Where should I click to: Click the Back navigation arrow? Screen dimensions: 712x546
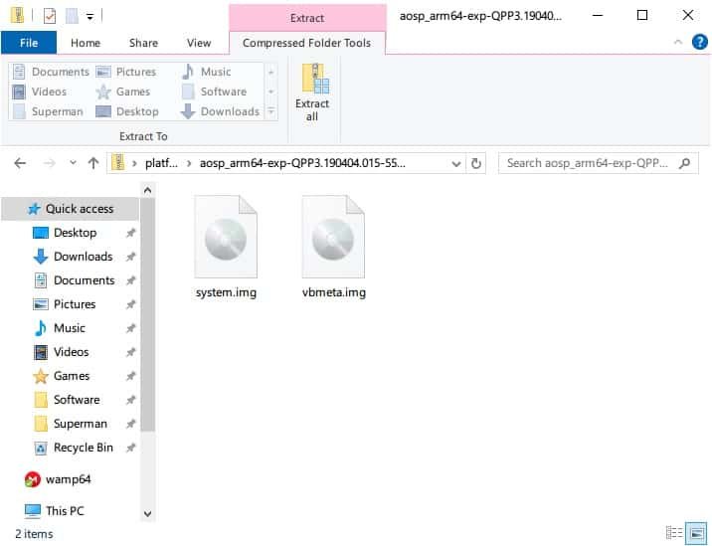(21, 163)
